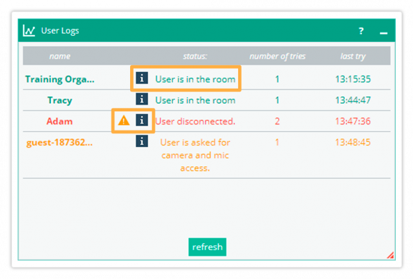Click the red resize corner handle
This screenshot has height=279, width=413.
[x=390, y=255]
